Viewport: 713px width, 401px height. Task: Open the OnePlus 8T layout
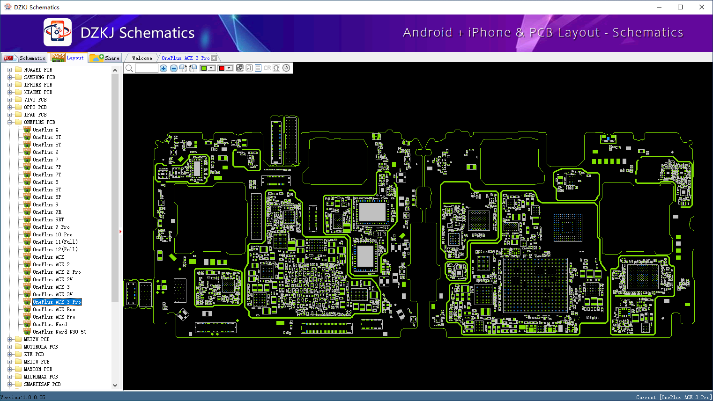pos(47,190)
